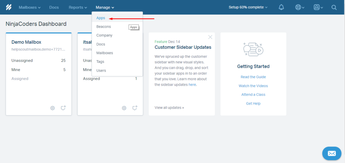The height and width of the screenshot is (163, 345).
Task: Click the search magnifier icon
Action: (x=334, y=7)
